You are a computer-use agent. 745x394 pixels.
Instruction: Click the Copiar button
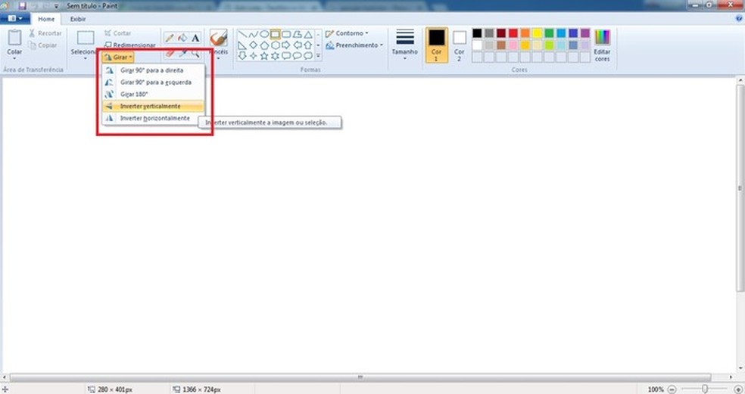tap(42, 45)
